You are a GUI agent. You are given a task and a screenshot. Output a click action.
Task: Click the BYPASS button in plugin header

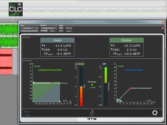[69, 28]
